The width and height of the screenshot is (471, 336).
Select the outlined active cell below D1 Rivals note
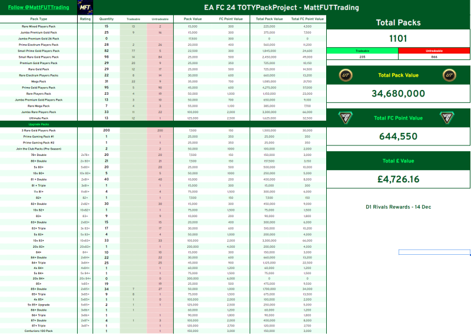coord(434,252)
